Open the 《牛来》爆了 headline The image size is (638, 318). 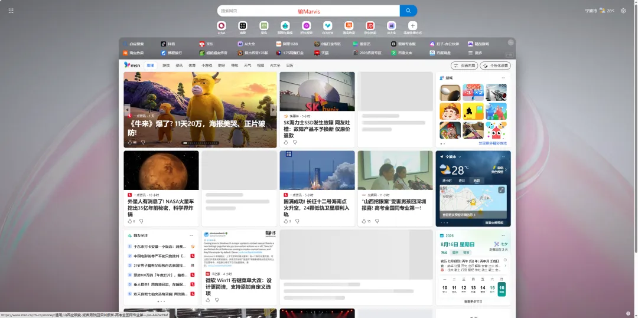tap(197, 128)
